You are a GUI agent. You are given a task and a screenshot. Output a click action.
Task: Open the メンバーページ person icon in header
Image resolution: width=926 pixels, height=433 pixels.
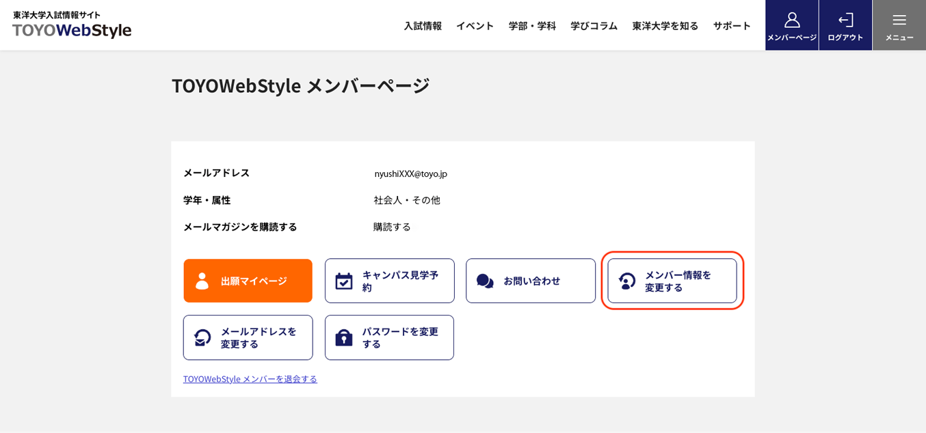point(792,20)
